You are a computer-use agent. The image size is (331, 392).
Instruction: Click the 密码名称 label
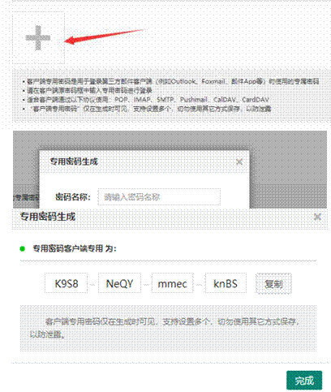(x=73, y=196)
